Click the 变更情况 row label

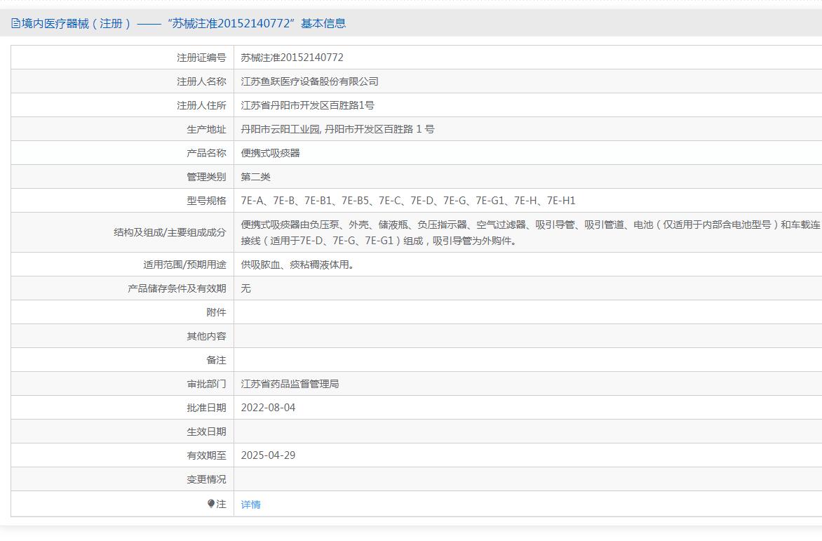point(206,479)
